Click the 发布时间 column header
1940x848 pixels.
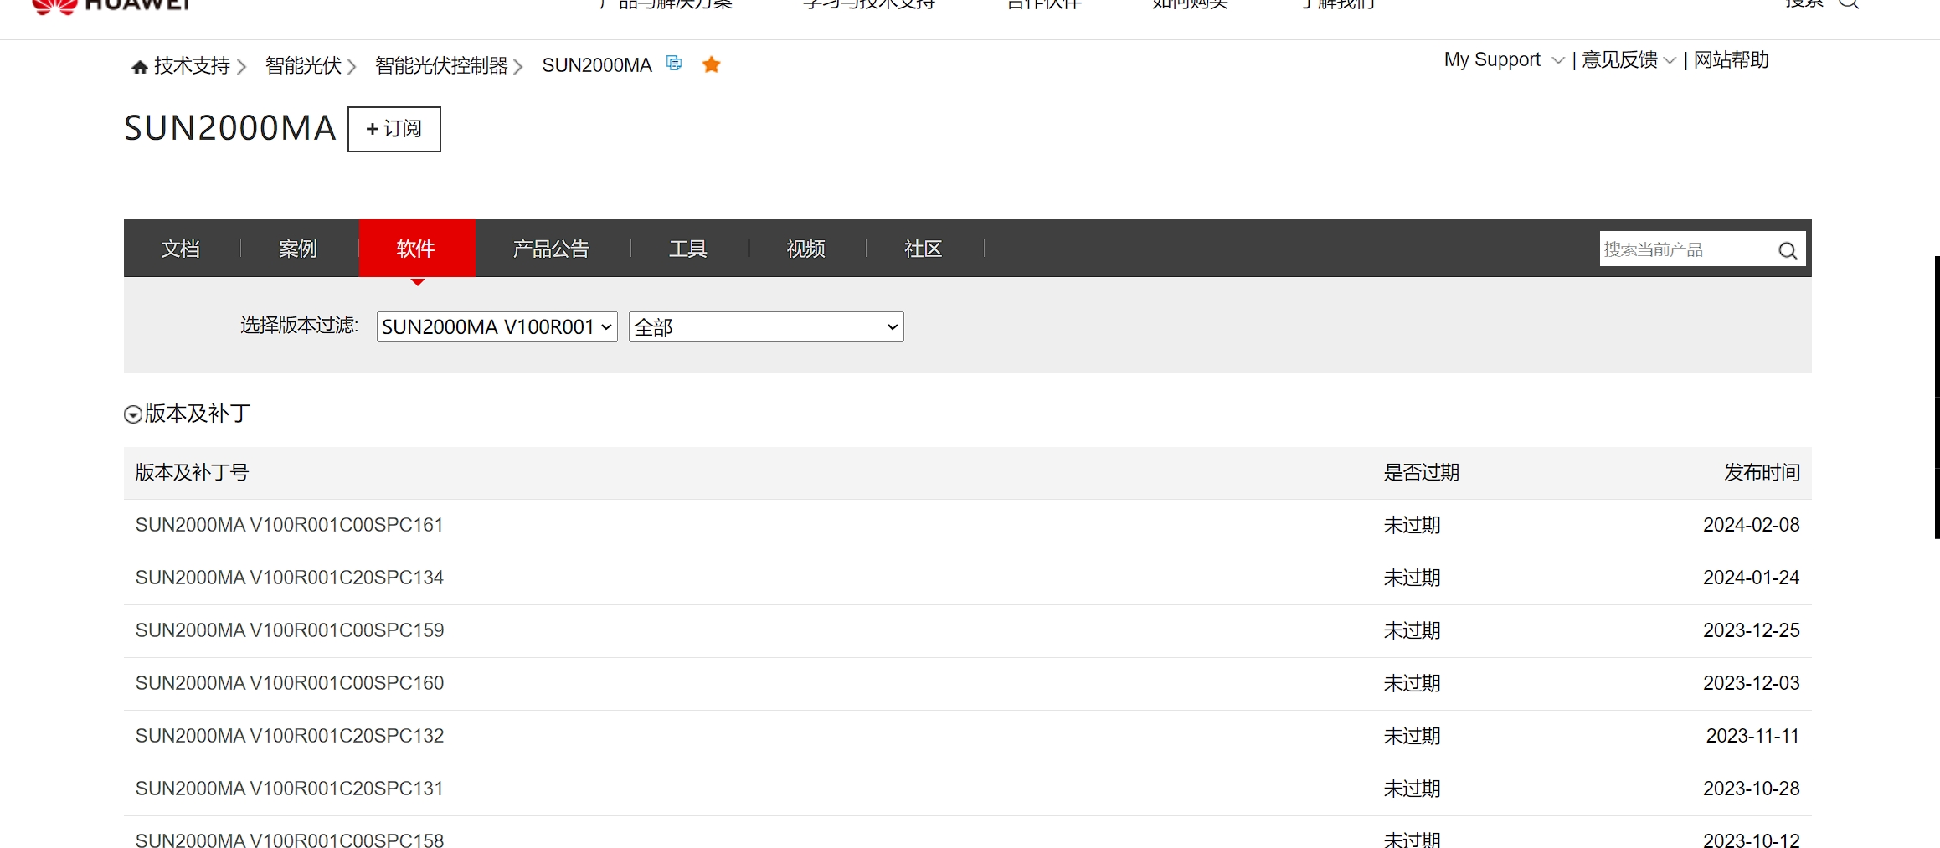click(x=1762, y=473)
